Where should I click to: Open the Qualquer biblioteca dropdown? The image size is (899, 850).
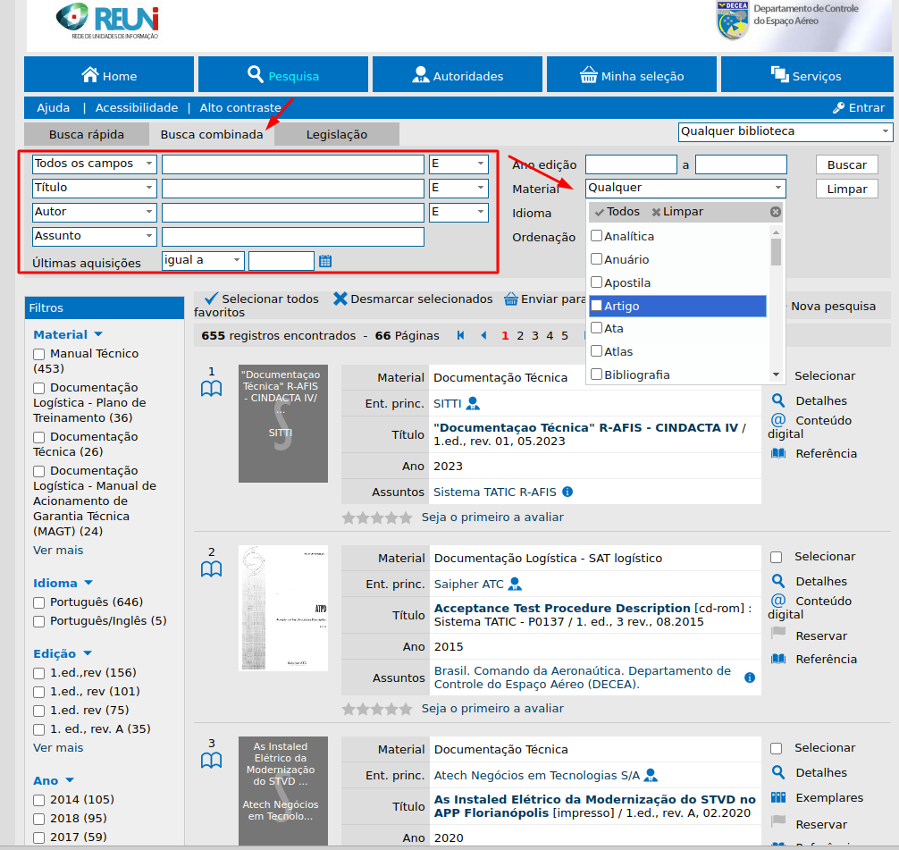tap(786, 132)
